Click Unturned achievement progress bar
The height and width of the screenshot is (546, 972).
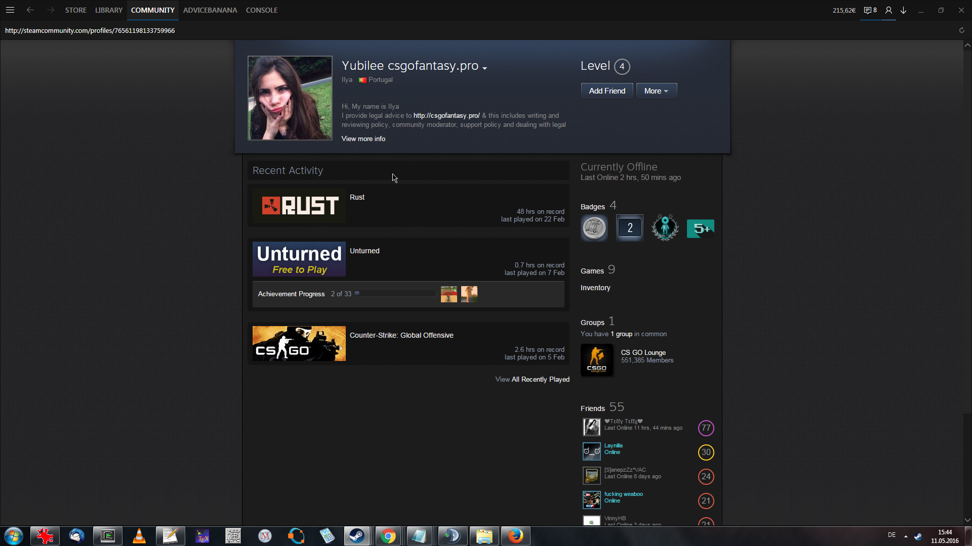coord(395,294)
